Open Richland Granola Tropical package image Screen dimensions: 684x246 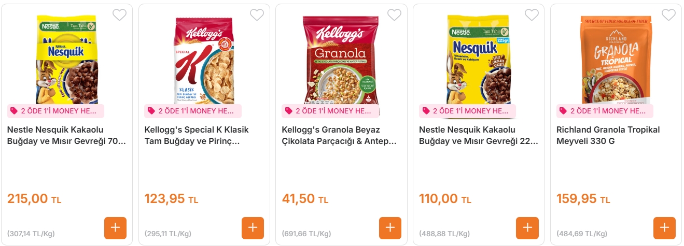pos(616,60)
